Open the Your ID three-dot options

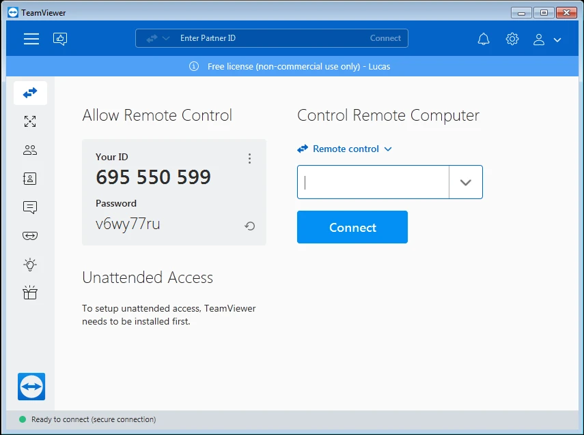coord(249,159)
